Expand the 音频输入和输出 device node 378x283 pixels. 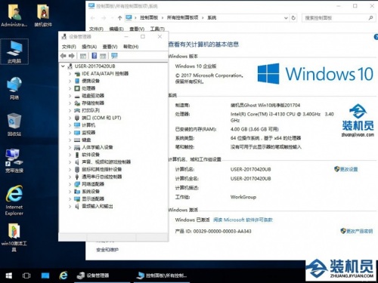click(70, 206)
